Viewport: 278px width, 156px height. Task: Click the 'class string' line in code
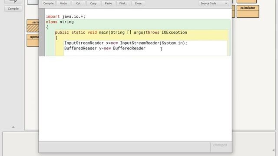tap(60, 22)
